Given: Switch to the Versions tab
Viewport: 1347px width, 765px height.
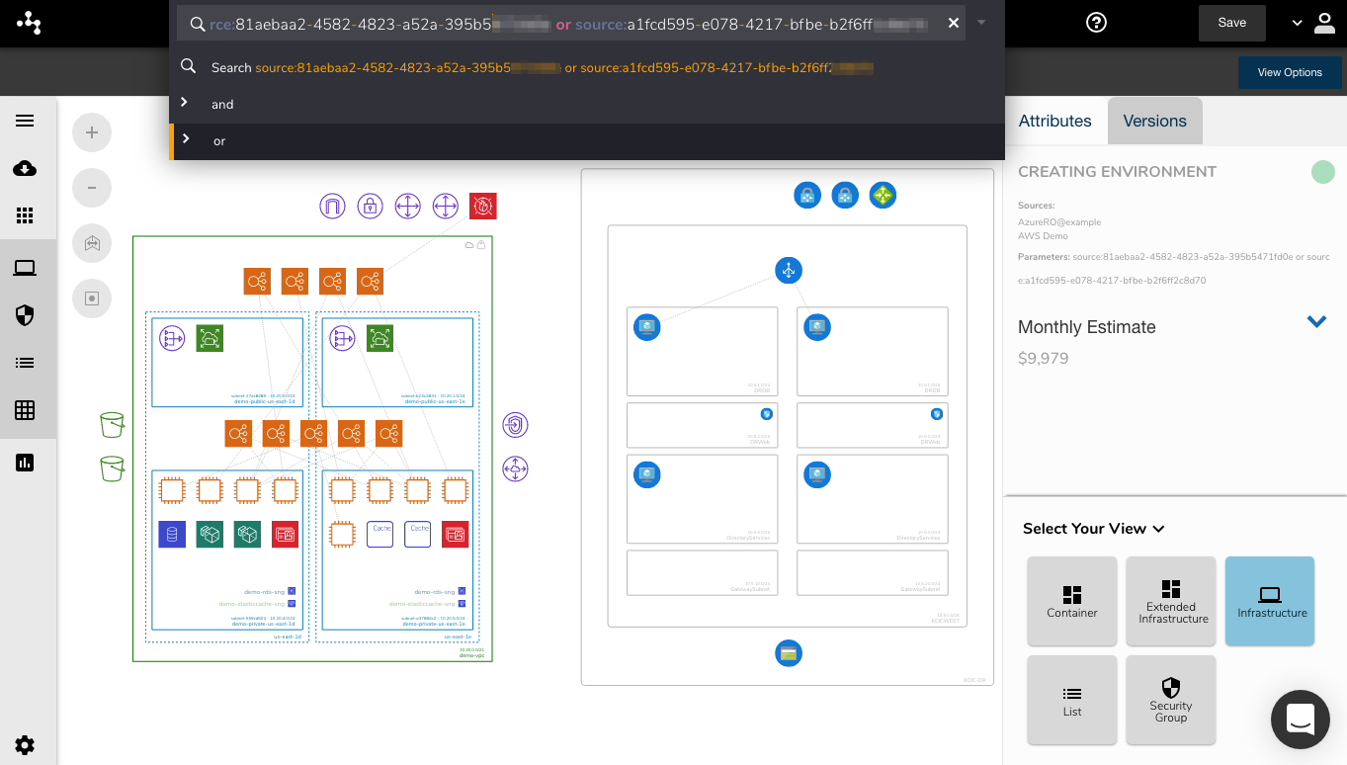Looking at the screenshot, I should (x=1154, y=121).
